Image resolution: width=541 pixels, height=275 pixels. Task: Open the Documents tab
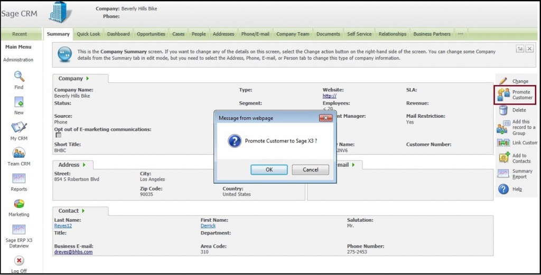(x=328, y=34)
